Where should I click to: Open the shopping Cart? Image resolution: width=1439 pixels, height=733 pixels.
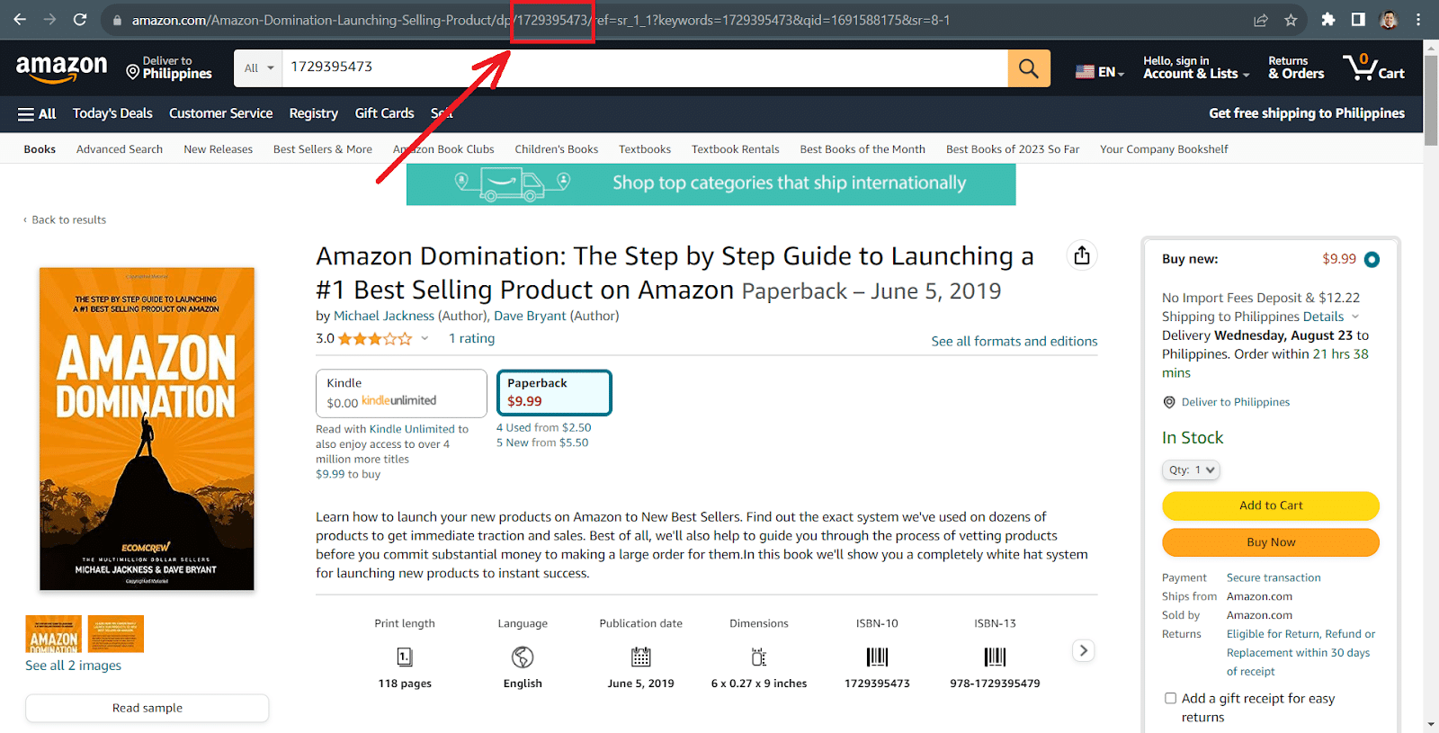(x=1373, y=67)
